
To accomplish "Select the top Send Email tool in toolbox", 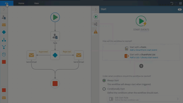I will [4, 25].
